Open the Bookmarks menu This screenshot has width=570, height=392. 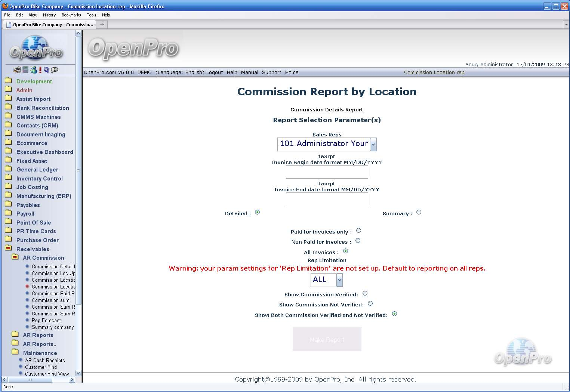71,15
